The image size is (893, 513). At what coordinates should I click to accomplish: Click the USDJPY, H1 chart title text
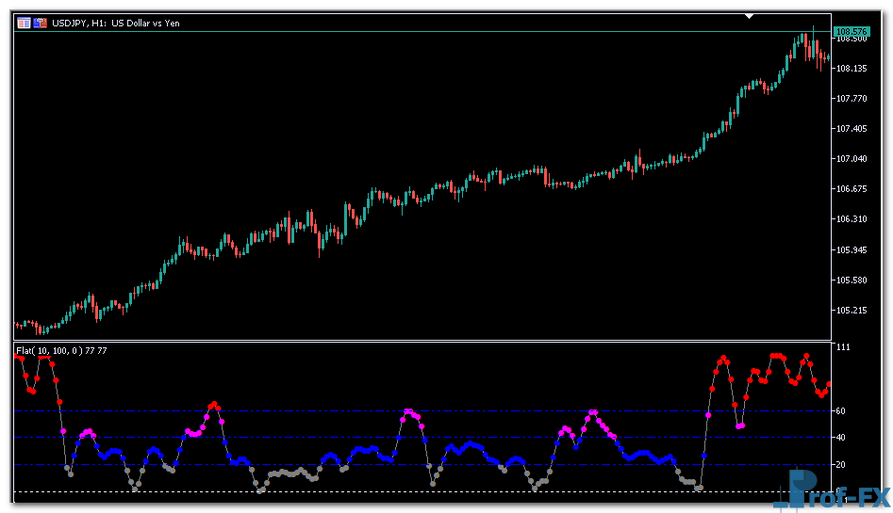pyautogui.click(x=118, y=23)
